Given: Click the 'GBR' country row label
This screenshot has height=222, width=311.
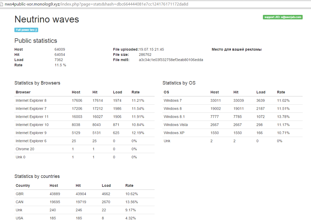Looking at the screenshot, I should pos(19,194).
